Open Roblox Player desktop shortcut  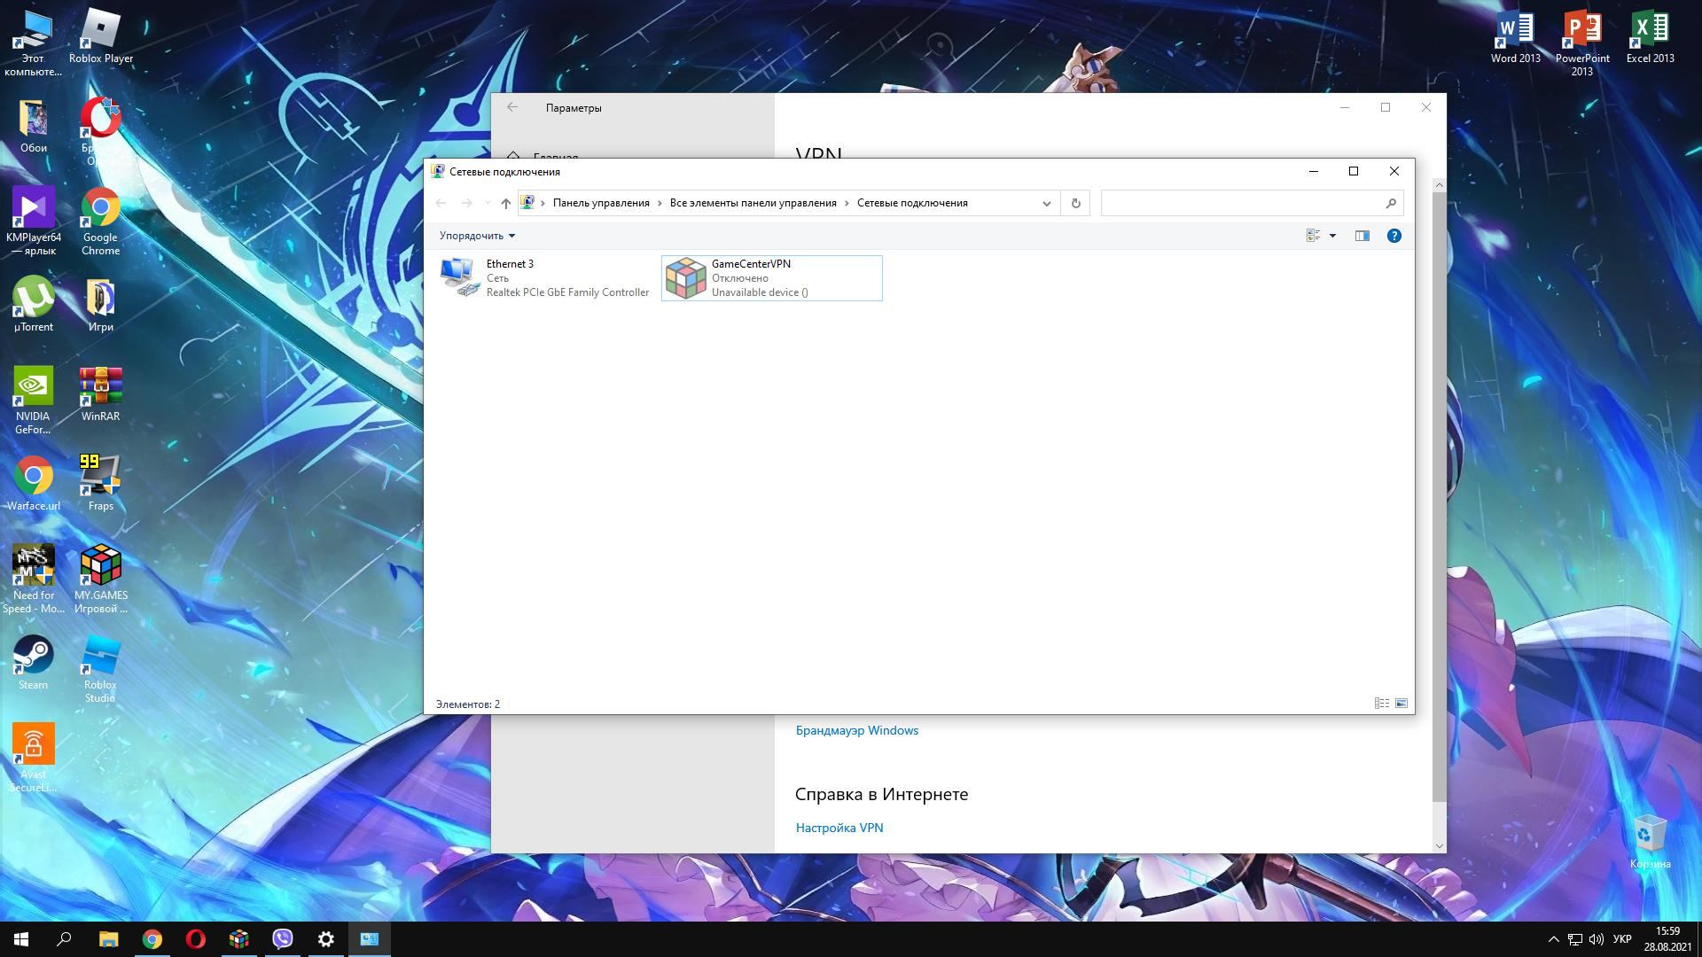coord(100,36)
